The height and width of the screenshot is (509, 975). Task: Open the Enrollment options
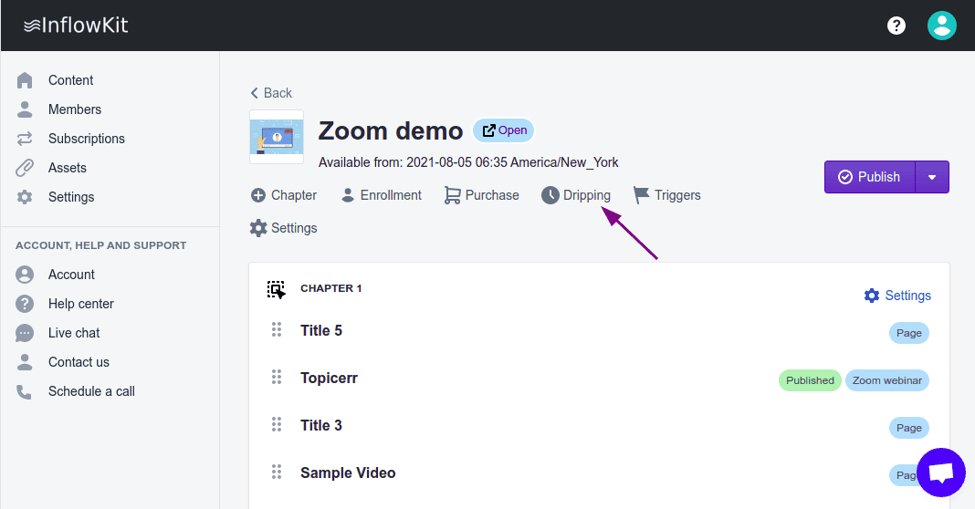tap(381, 195)
